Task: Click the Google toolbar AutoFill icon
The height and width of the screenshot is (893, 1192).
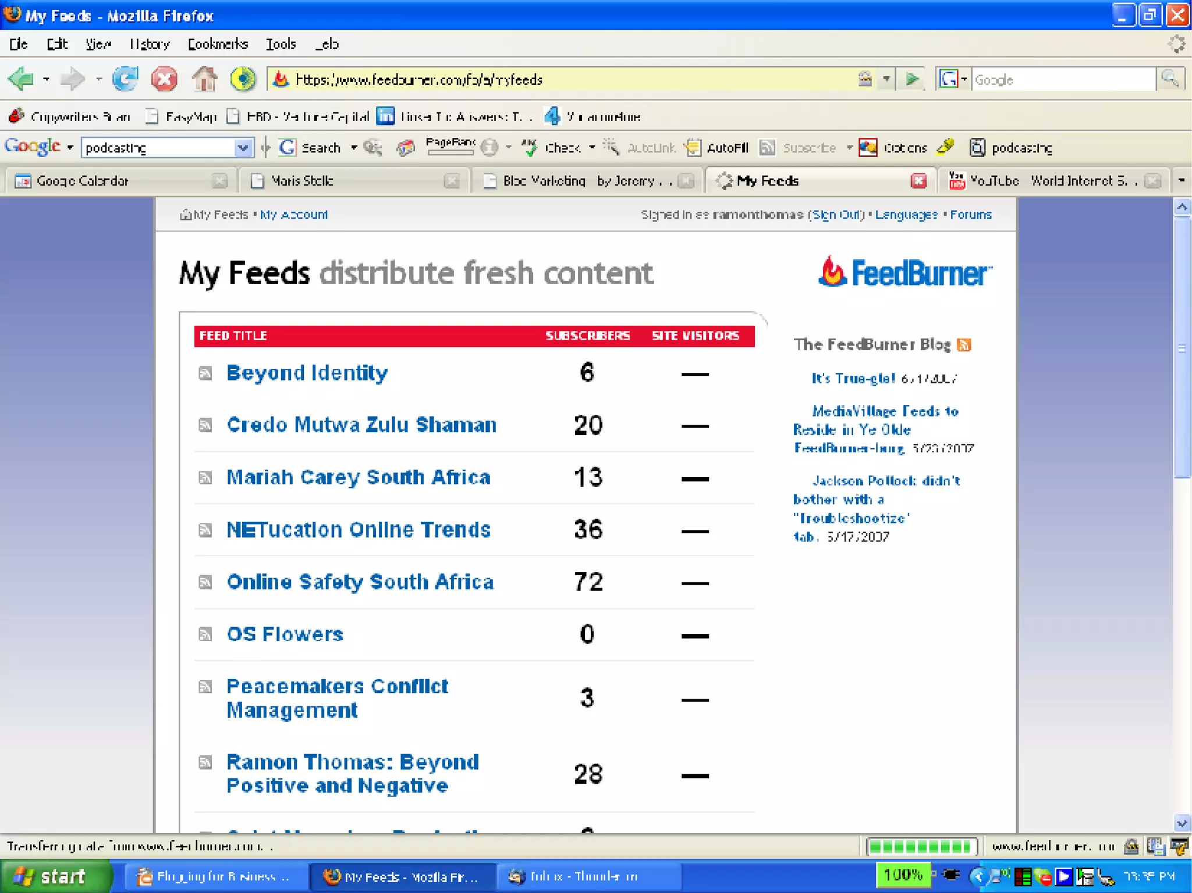Action: coord(693,148)
